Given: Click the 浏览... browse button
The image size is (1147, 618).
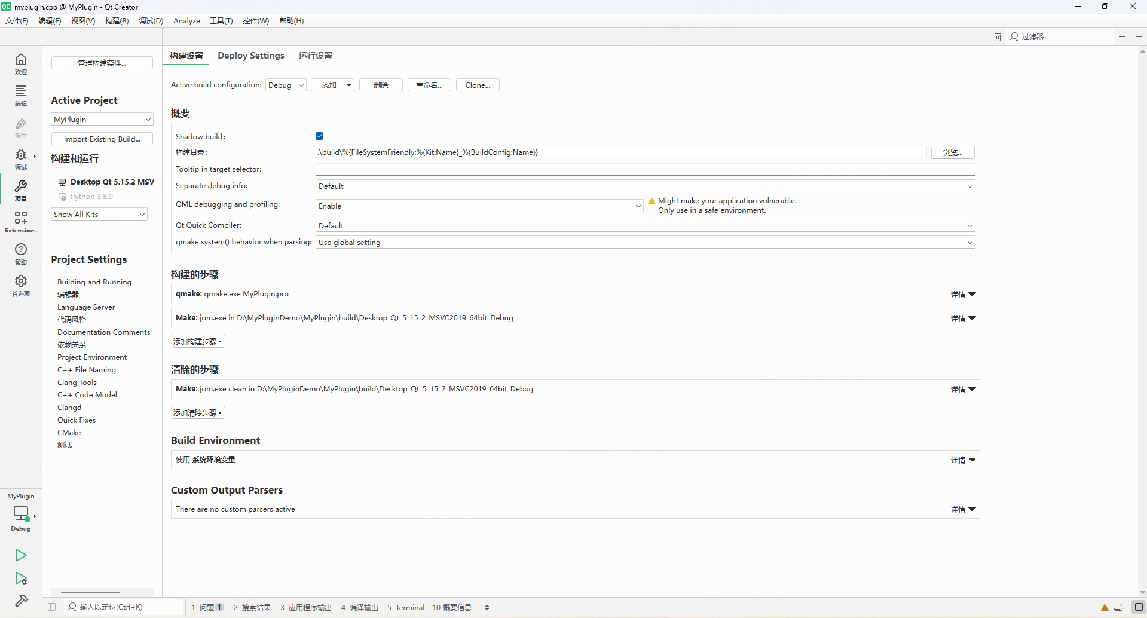Looking at the screenshot, I should click(x=953, y=152).
